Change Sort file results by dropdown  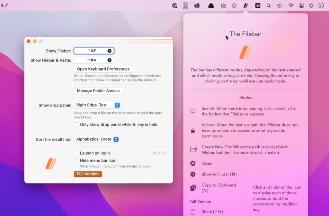96,139
